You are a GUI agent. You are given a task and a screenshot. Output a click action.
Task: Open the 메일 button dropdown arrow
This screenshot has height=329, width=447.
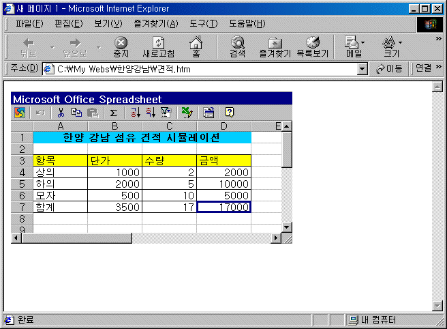tap(363, 42)
